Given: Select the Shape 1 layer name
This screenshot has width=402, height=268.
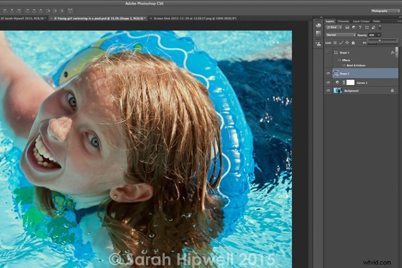Looking at the screenshot, I should 344,53.
